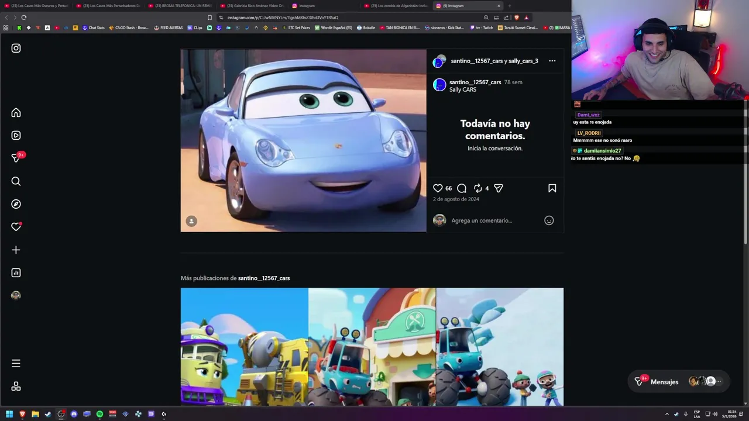Image resolution: width=749 pixels, height=421 pixels.
Task: Open the More hamburger menu
Action: [16, 363]
